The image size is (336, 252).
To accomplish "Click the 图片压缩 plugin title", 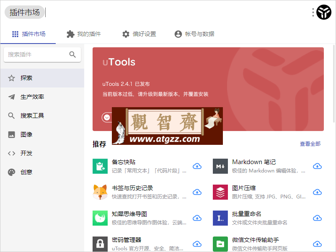I will [244, 188].
